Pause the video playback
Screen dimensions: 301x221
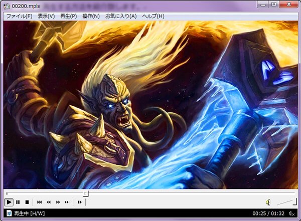tap(18, 202)
